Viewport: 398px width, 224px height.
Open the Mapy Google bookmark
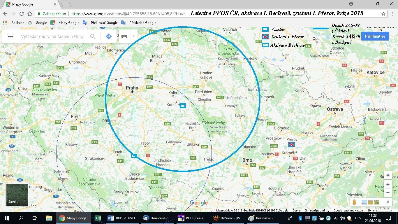pyautogui.click(x=65, y=22)
